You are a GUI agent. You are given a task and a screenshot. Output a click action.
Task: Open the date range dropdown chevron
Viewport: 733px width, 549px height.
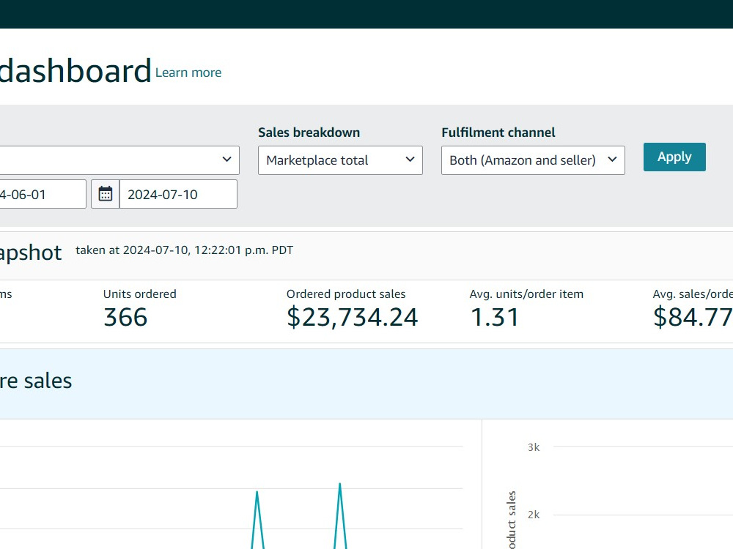click(x=226, y=159)
